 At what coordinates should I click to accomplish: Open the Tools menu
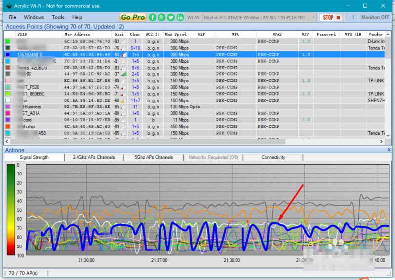(58, 17)
